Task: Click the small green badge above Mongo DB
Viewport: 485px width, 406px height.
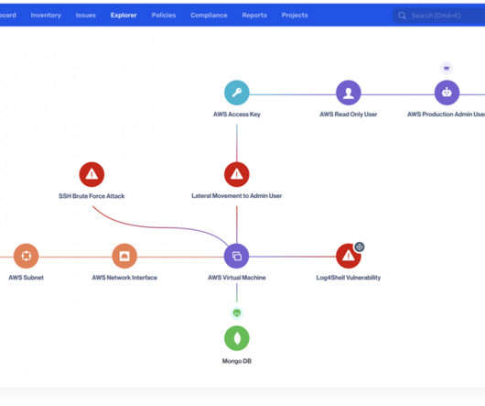Action: point(237,313)
